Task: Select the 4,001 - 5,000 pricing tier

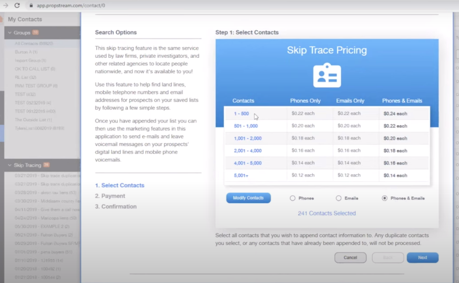Action: (x=248, y=163)
